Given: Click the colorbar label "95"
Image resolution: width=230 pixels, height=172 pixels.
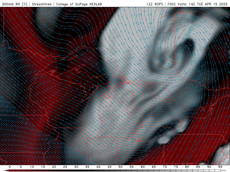Looking at the screenshot, I should pyautogui.click(x=220, y=167).
